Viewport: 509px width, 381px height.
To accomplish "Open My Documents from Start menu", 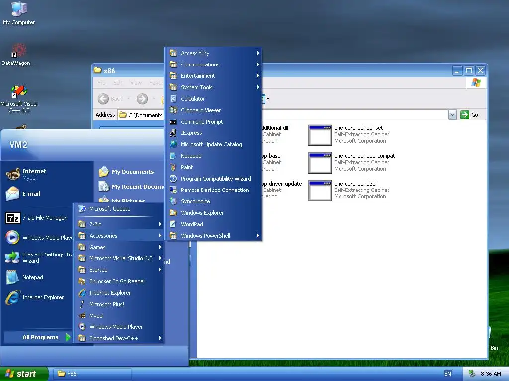I will click(x=130, y=172).
